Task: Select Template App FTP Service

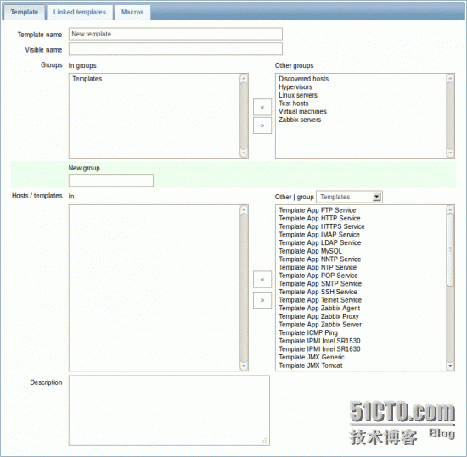Action: tap(318, 210)
